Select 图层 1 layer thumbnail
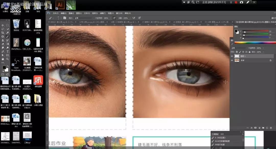 237,56
